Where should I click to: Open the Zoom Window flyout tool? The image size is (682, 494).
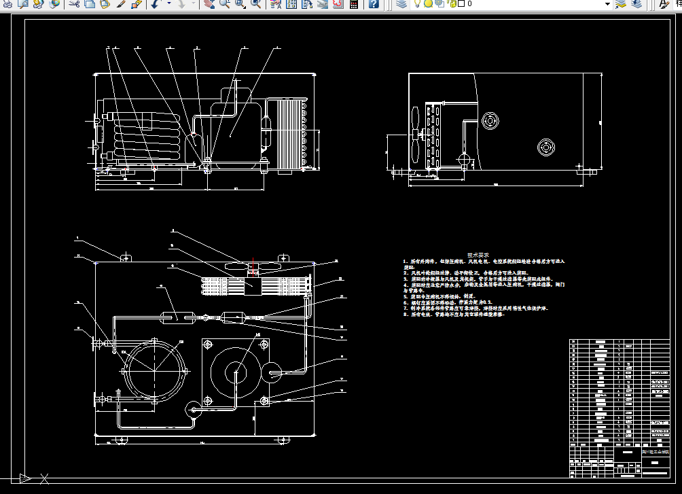click(240, 3)
